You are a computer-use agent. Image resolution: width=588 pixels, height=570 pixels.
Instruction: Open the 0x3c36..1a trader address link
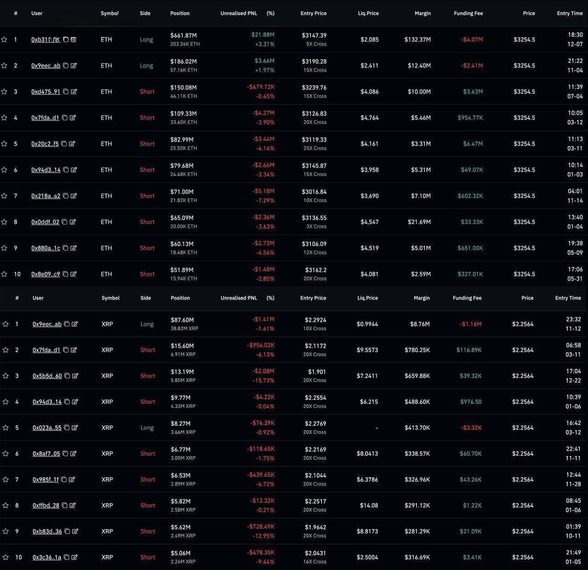46,557
